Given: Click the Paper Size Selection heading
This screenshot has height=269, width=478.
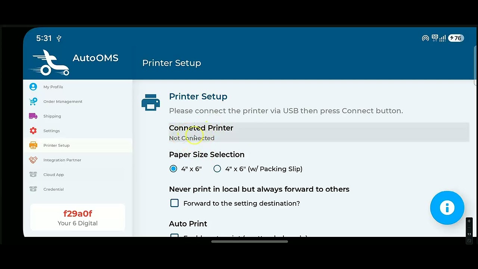Looking at the screenshot, I should (207, 154).
